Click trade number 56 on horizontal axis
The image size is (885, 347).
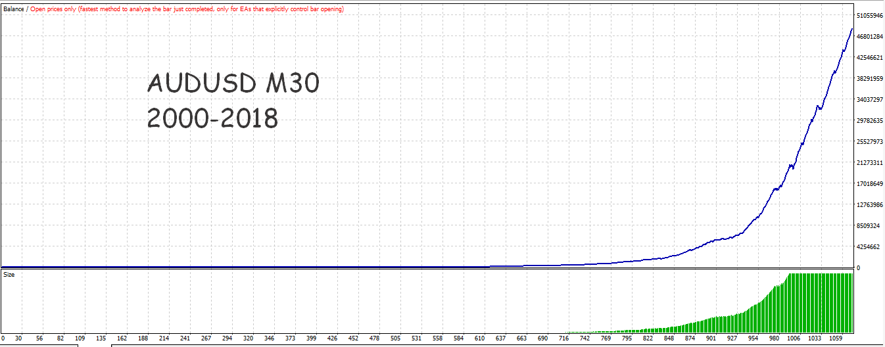[39, 338]
